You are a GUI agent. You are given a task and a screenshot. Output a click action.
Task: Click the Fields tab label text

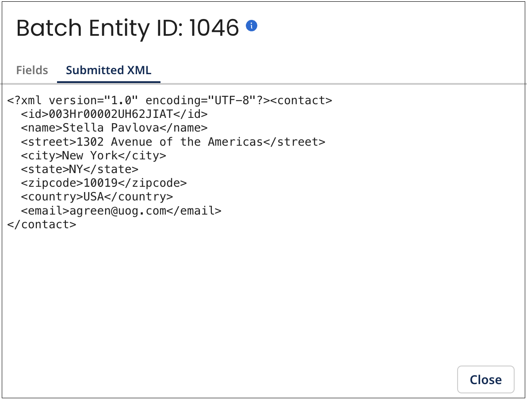(31, 70)
